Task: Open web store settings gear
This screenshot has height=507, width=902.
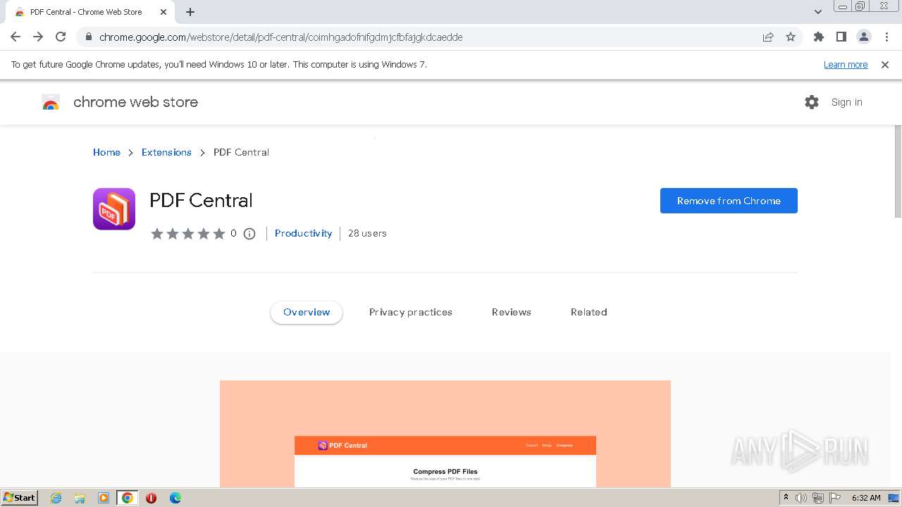Action: pos(812,102)
